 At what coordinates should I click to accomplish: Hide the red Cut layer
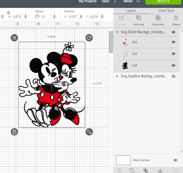click(173, 42)
